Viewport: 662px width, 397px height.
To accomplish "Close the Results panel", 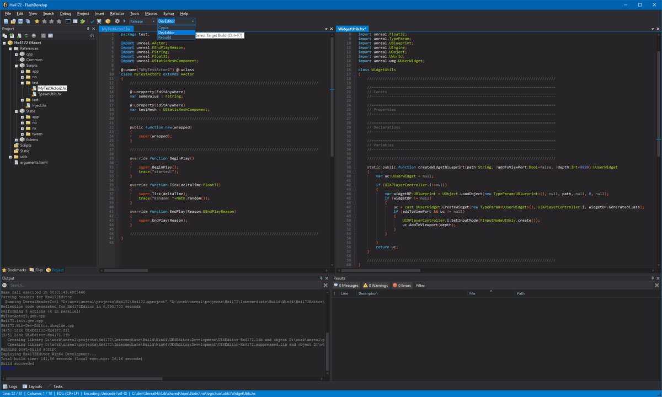I will click(658, 278).
